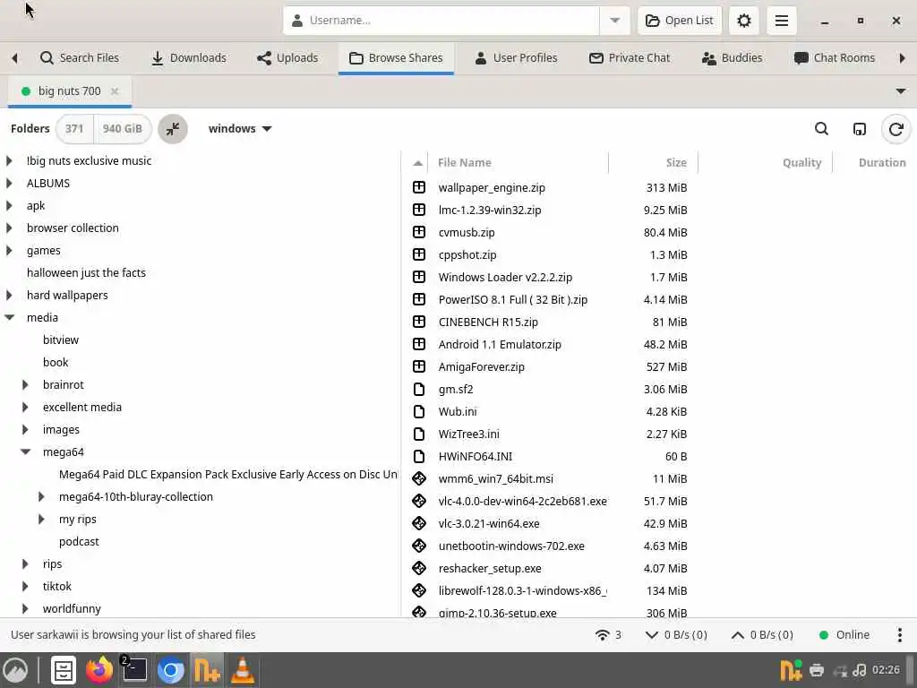The height and width of the screenshot is (688, 917).
Task: Expand the hard wallpapers folder
Action: [x=9, y=296]
